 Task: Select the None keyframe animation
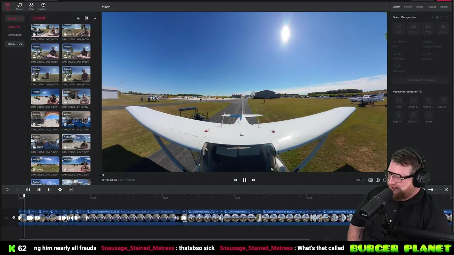click(399, 102)
